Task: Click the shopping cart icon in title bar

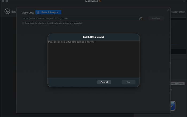Action: [x=184, y=1]
